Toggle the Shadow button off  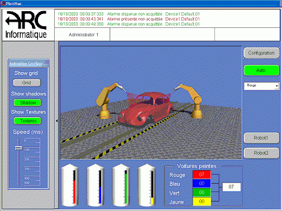click(27, 103)
